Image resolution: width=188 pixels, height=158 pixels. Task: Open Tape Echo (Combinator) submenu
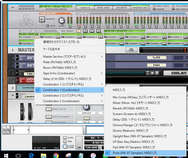tap(70, 73)
